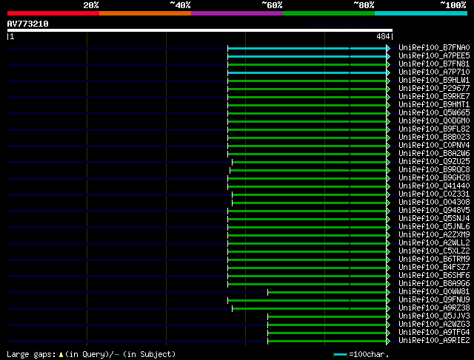
Task: Click the end arrowhead on the A9RIE2 alignment
Action: pyautogui.click(x=388, y=342)
